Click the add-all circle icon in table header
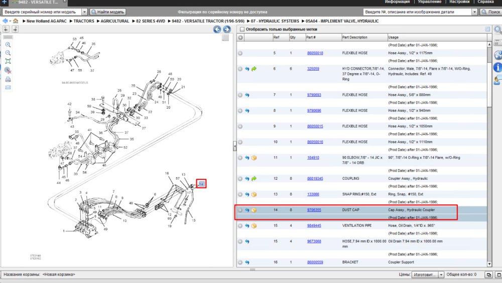Image resolution: width=502 pixels, height=283 pixels. [x=240, y=38]
